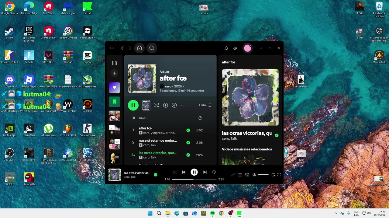Open artist cero link in album header
This screenshot has height=218, width=389.
(x=168, y=86)
